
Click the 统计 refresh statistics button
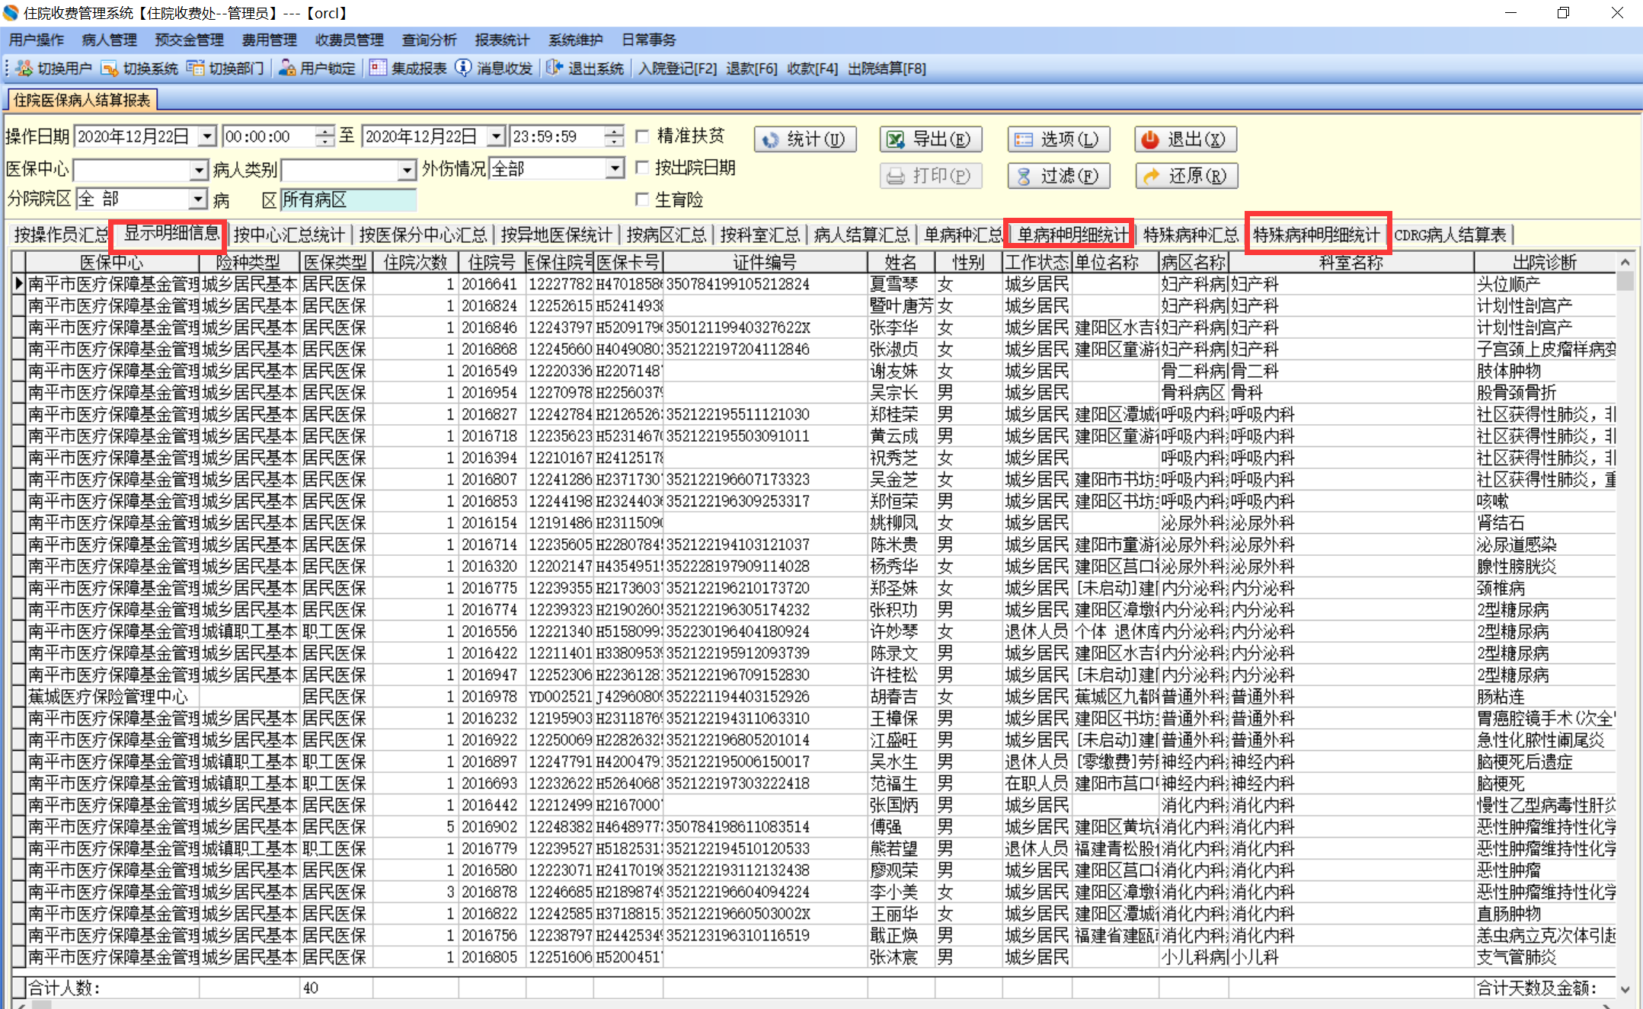click(x=805, y=139)
